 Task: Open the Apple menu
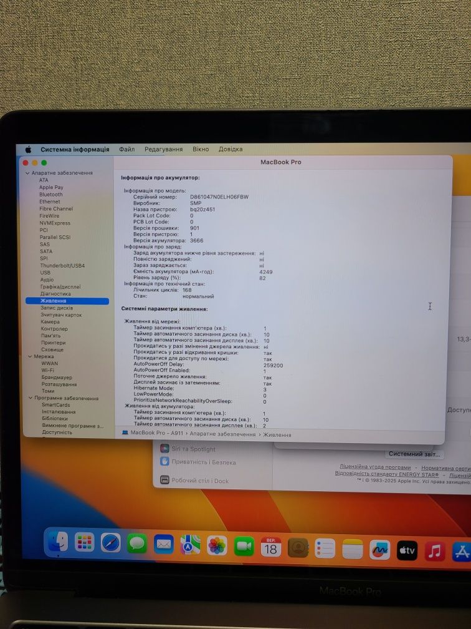coord(29,149)
